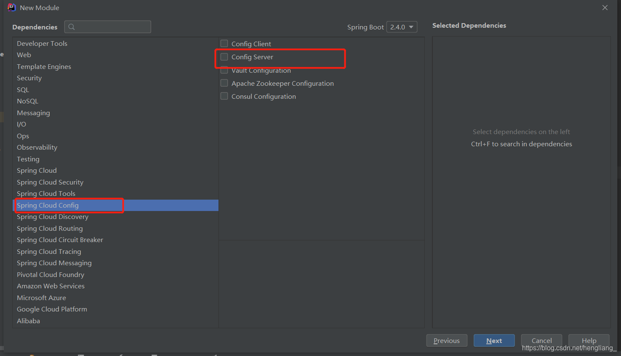This screenshot has height=356, width=621.
Task: Check Apache Zookeeper Configuration checkbox
Action: click(224, 83)
